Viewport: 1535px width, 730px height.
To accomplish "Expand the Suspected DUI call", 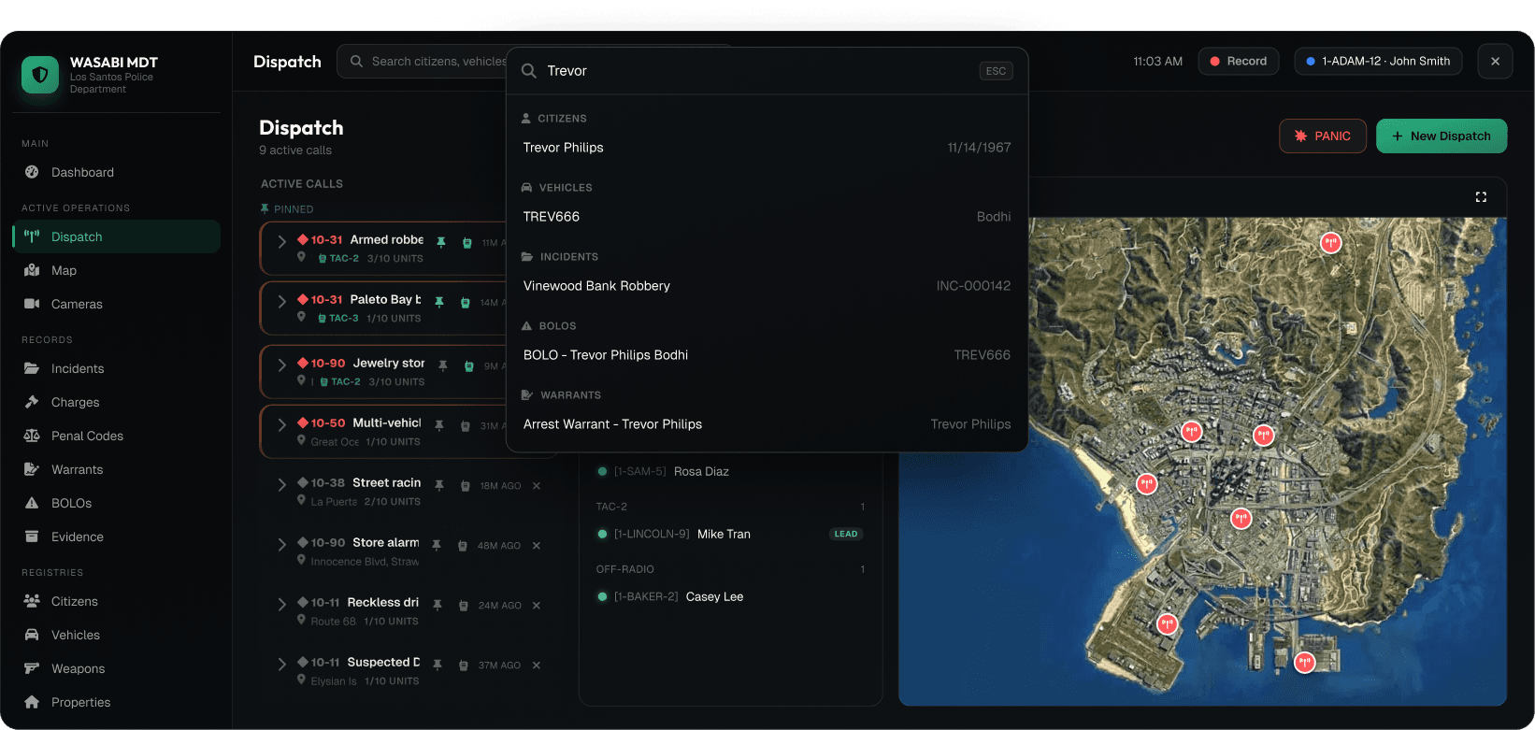I will [281, 664].
